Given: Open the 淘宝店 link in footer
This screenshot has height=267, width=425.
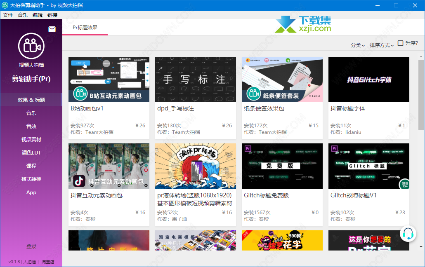Looking at the screenshot, I should 48,262.
